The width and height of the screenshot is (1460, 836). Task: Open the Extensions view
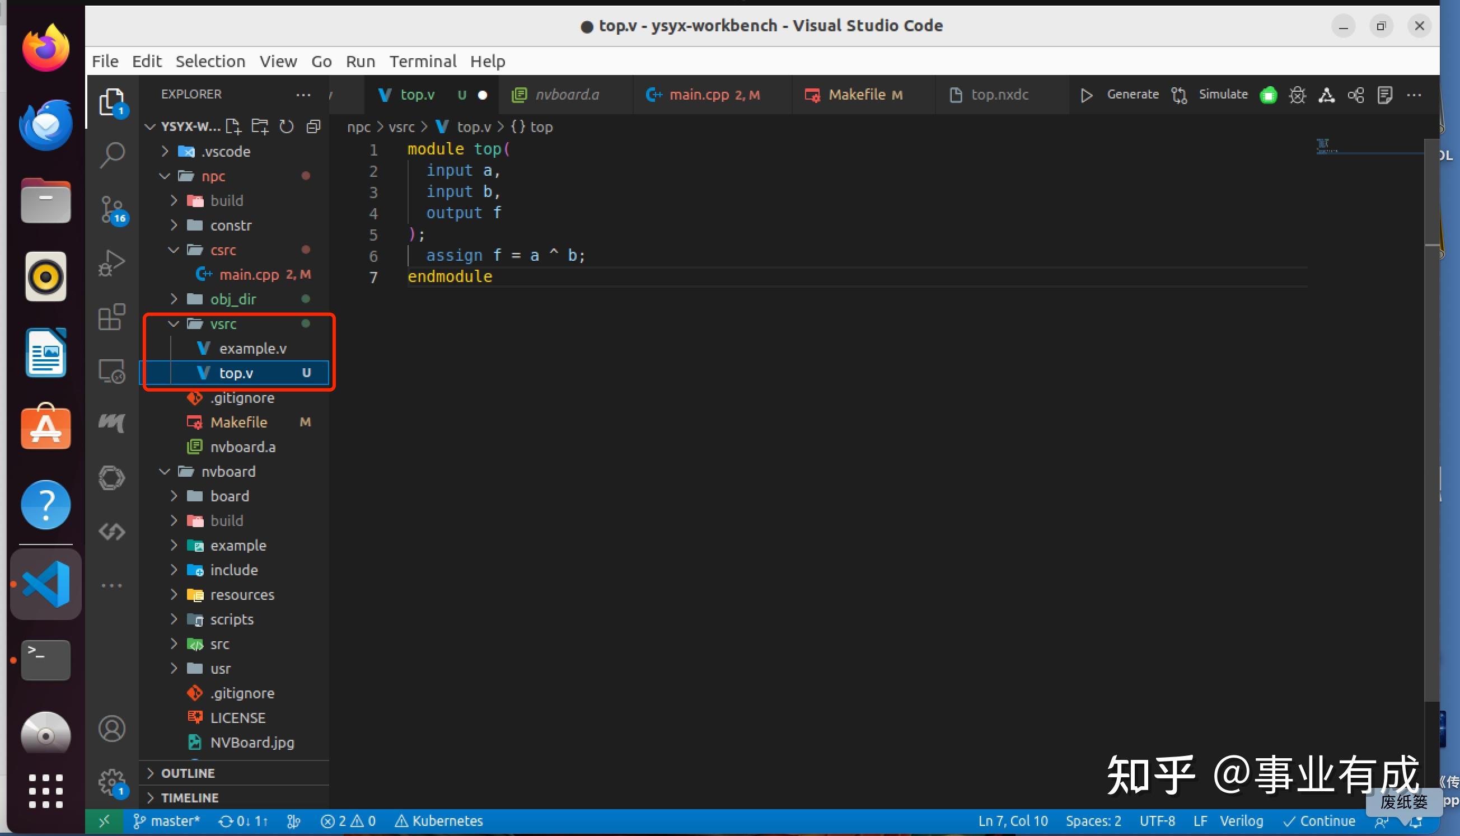pyautogui.click(x=112, y=317)
